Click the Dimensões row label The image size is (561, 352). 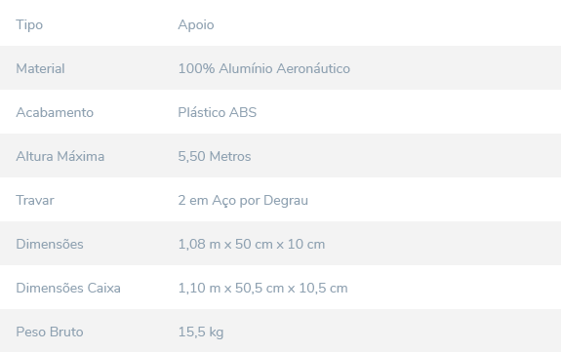pyautogui.click(x=50, y=244)
